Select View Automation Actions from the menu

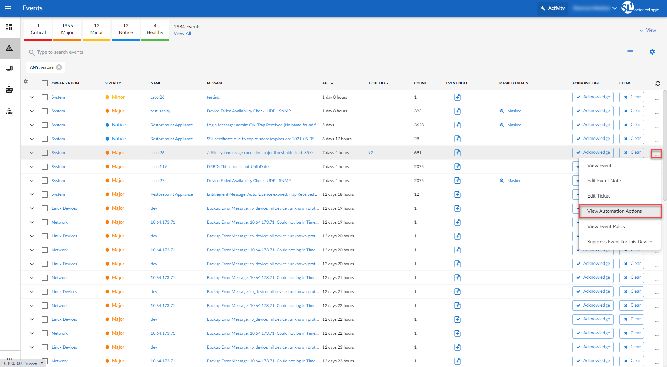point(614,211)
